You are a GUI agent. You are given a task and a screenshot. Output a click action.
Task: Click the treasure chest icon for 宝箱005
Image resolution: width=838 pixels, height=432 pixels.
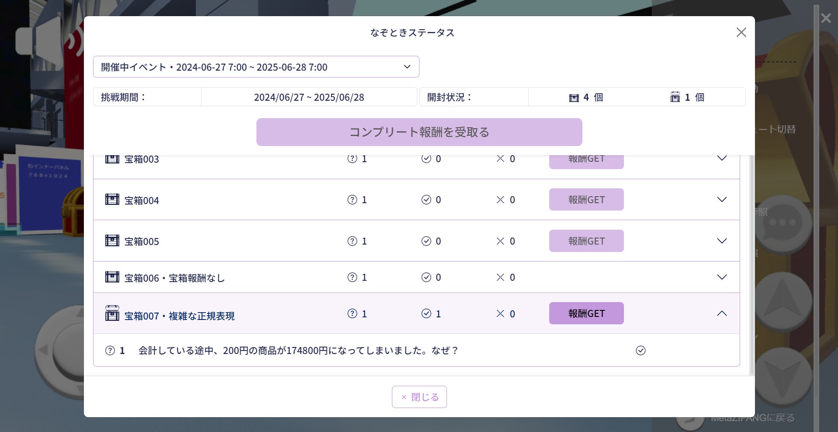[x=112, y=241]
